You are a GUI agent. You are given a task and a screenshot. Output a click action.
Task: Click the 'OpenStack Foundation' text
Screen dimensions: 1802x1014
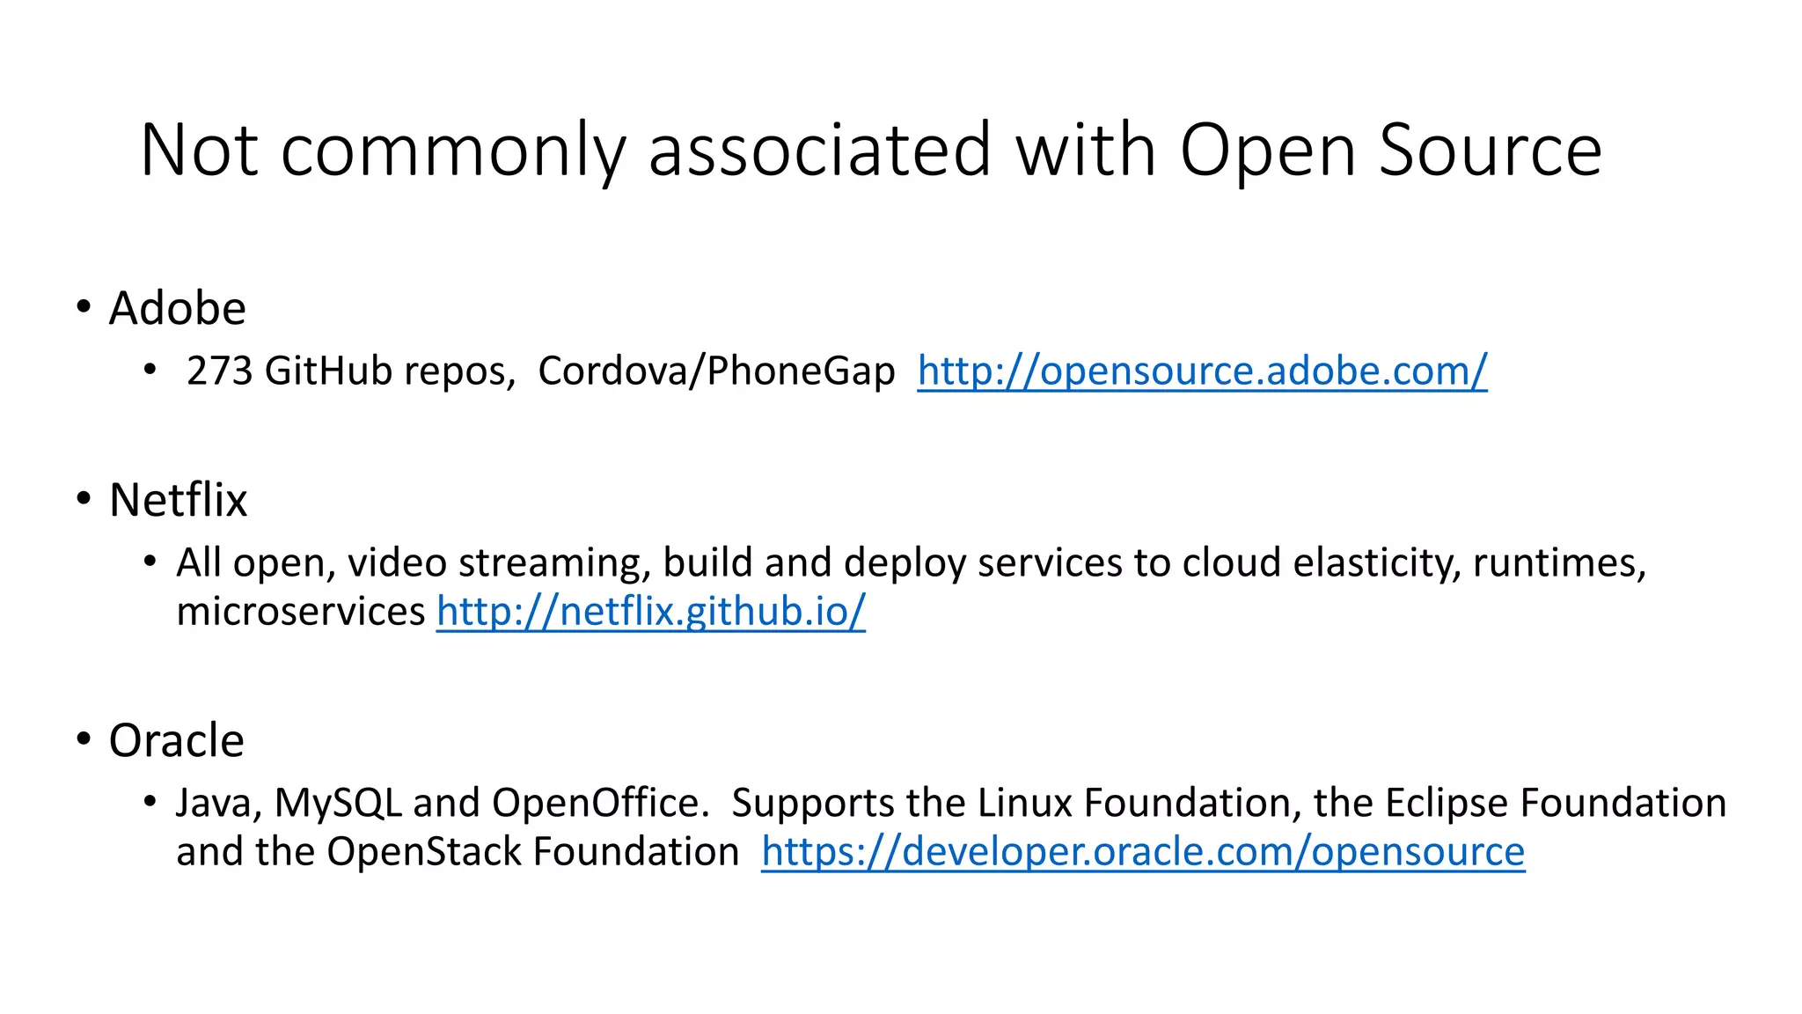532,851
